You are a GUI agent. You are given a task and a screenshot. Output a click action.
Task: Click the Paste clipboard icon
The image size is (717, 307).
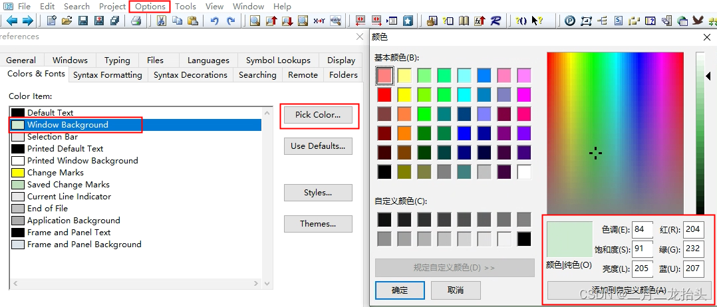click(x=193, y=21)
